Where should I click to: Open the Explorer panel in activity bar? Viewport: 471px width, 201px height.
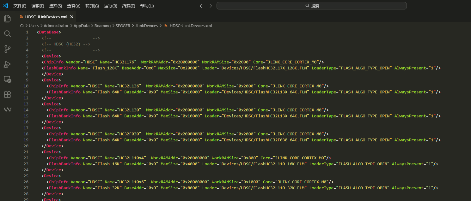click(7, 19)
